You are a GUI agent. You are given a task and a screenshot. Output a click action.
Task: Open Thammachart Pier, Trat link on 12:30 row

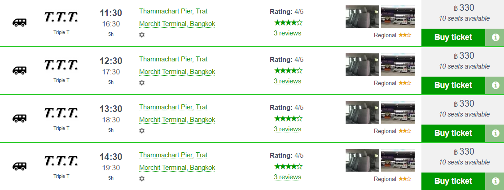tap(173, 59)
